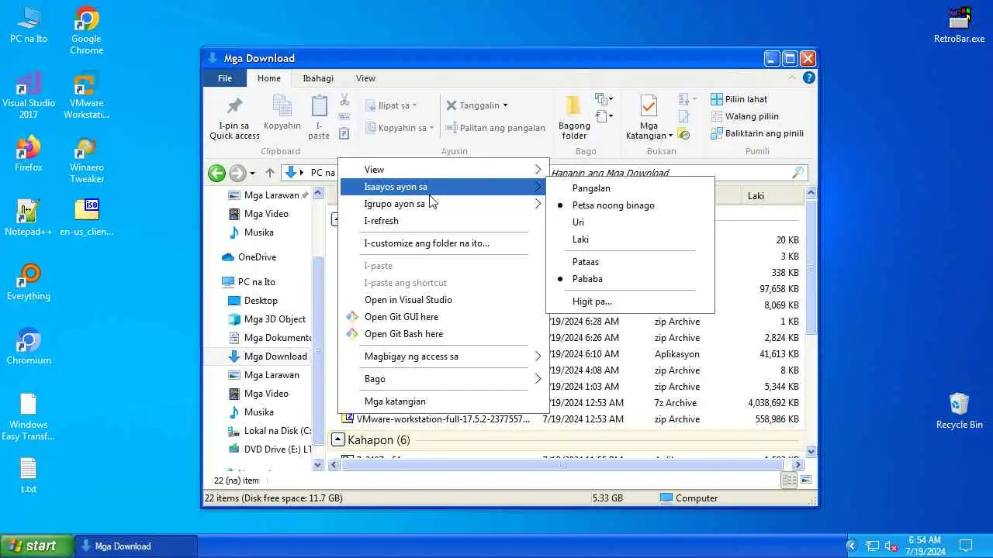The width and height of the screenshot is (993, 558).
Task: Choose Open Git GUI here
Action: [x=443, y=317]
